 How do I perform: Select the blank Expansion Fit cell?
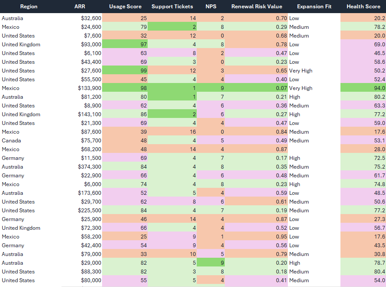click(314, 149)
